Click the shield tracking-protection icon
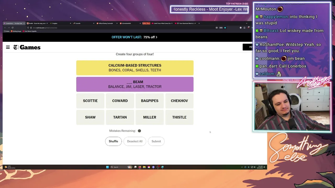 coord(28,28)
